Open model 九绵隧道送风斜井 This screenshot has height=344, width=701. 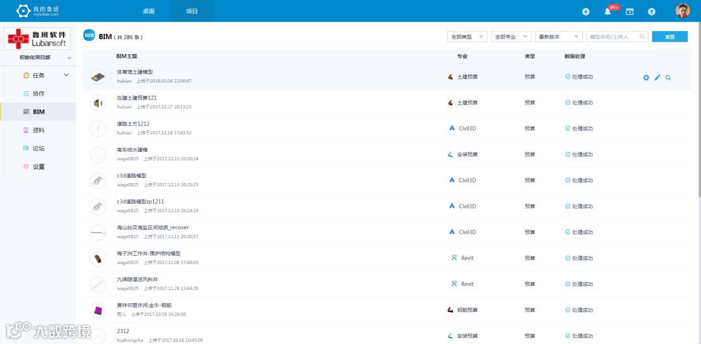(x=138, y=279)
